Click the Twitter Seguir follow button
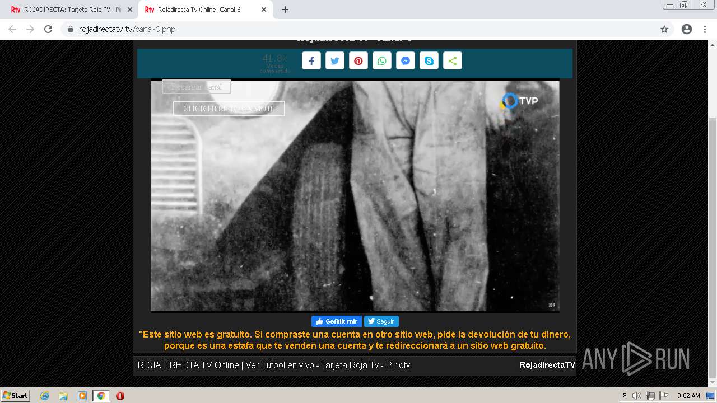 [x=381, y=321]
